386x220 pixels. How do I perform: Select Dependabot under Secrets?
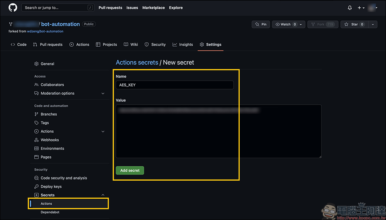pyautogui.click(x=50, y=212)
